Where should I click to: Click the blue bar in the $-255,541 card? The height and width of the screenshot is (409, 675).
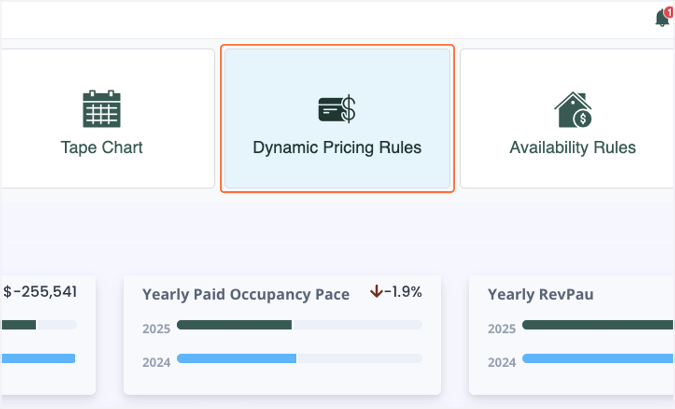pyautogui.click(x=39, y=358)
